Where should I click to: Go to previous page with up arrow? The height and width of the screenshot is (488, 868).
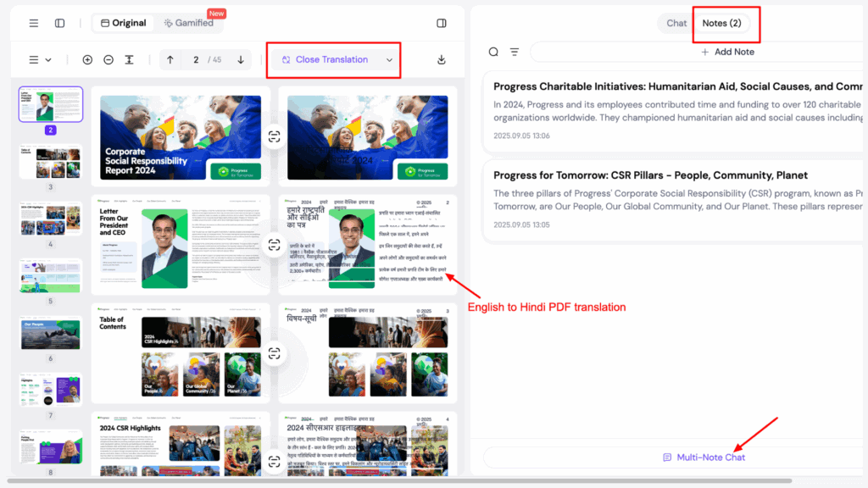tap(170, 59)
